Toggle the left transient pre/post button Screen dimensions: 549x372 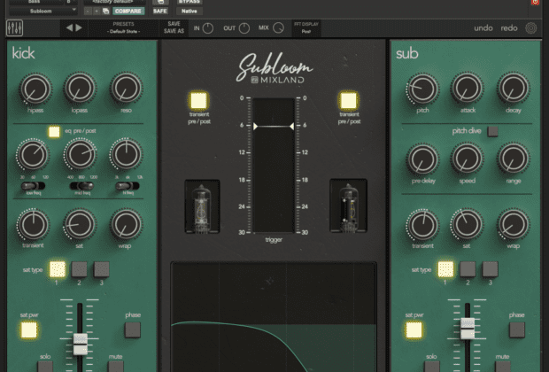(x=198, y=101)
